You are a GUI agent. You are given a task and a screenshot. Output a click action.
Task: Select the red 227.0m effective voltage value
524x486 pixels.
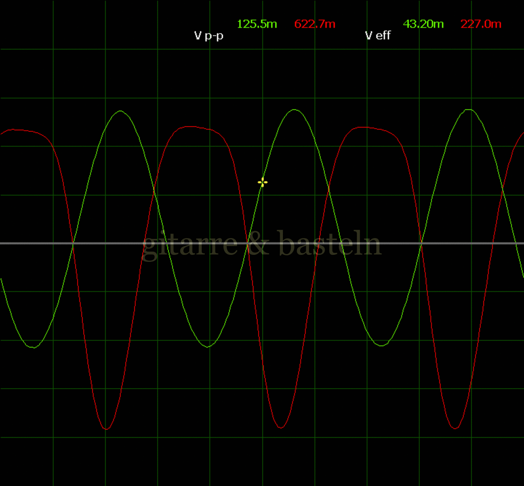pyautogui.click(x=481, y=24)
